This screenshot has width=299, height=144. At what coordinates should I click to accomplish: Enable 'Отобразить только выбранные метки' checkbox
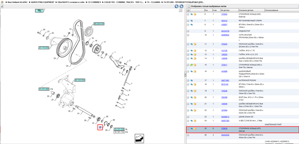click(x=189, y=6)
